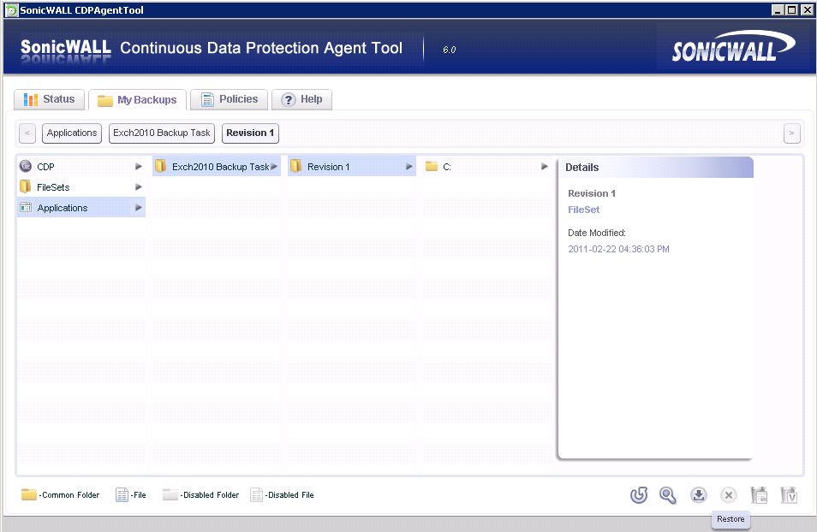Click the trash can with V icon
This screenshot has width=817, height=532.
(789, 495)
